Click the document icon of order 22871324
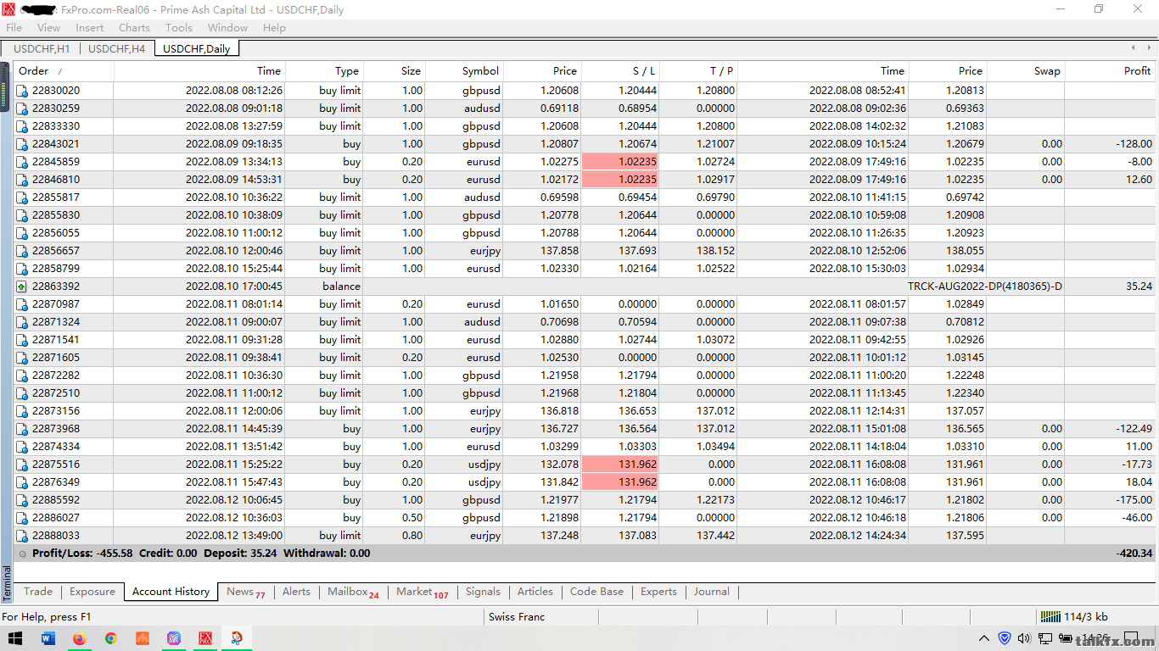This screenshot has width=1159, height=651. coord(22,322)
